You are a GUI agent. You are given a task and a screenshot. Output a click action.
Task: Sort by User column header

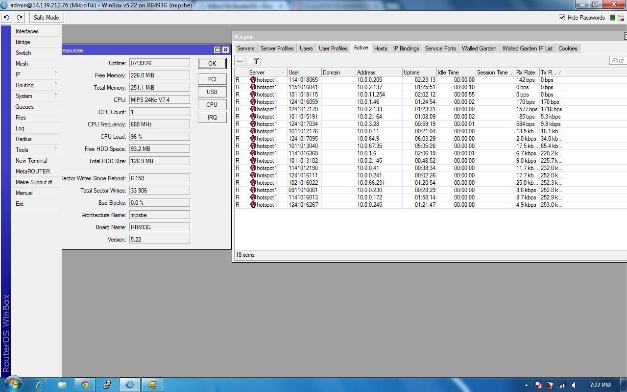click(304, 73)
